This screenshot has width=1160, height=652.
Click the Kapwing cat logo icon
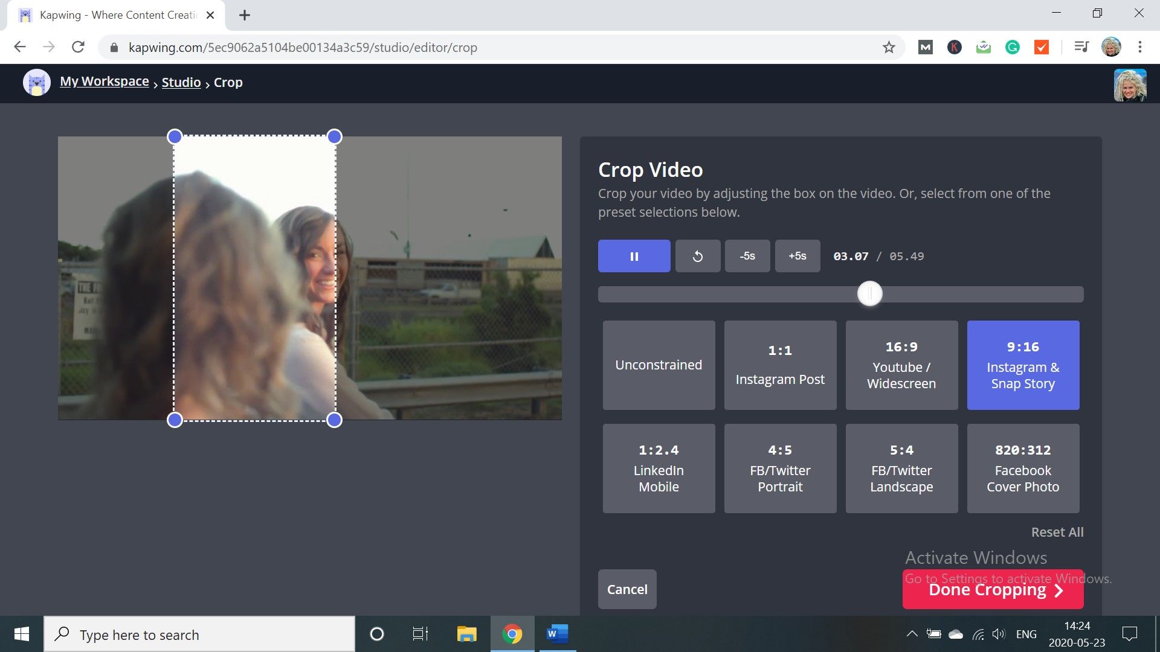(x=36, y=83)
